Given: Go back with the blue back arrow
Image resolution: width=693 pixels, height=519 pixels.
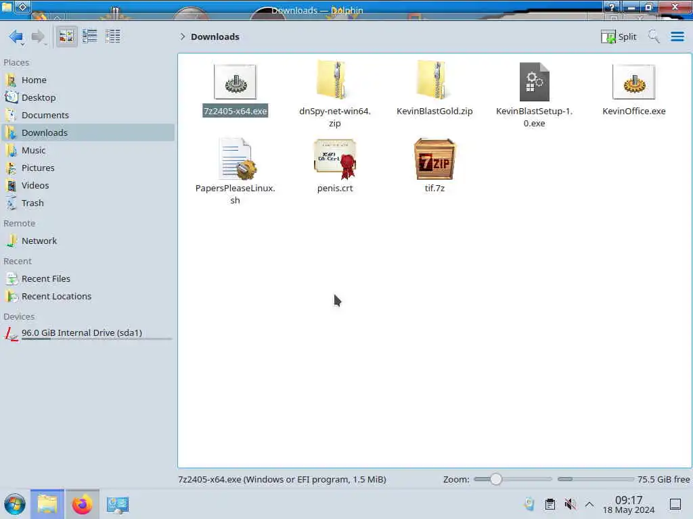Looking at the screenshot, I should pos(16,36).
